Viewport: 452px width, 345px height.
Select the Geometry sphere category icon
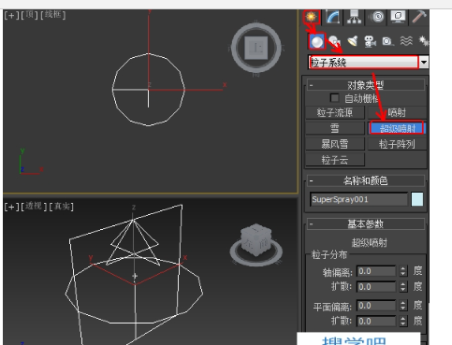[x=317, y=41]
